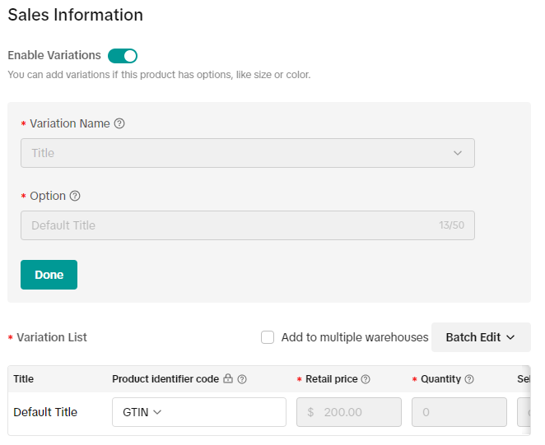The image size is (545, 445).
Task: Toggle the Enable Variations switch
Action: pos(123,56)
